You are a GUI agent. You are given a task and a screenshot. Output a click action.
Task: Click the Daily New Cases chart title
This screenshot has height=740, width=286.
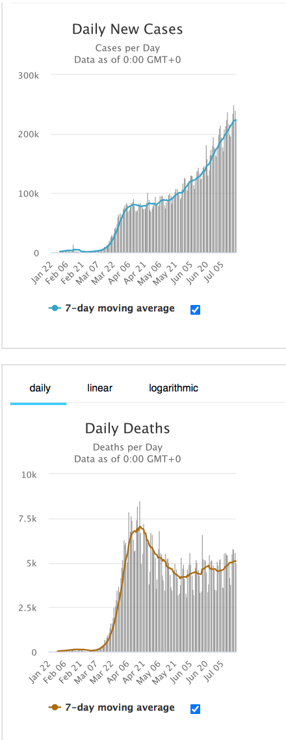tap(127, 29)
